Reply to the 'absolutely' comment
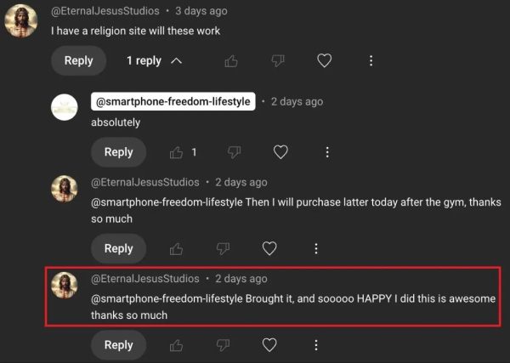The height and width of the screenshot is (363, 510). (118, 152)
